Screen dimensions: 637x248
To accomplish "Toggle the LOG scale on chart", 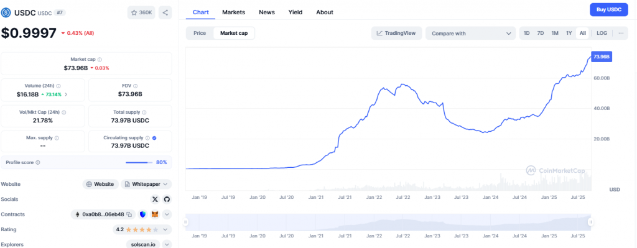I will point(602,34).
